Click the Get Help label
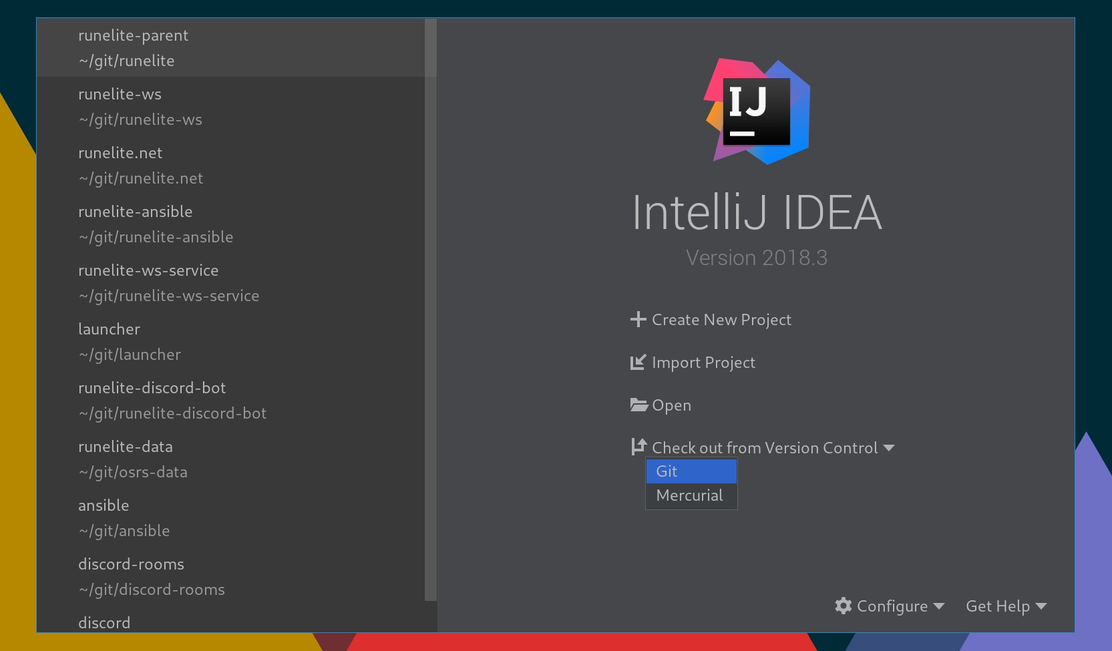The height and width of the screenshot is (651, 1112). coord(998,606)
